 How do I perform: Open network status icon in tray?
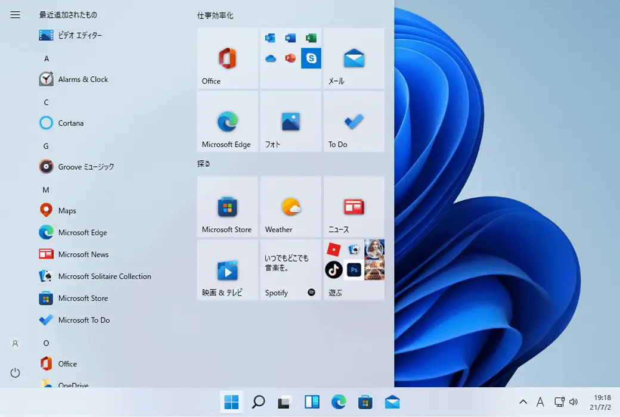click(x=559, y=402)
